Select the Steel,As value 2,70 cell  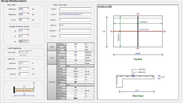(x=75, y=74)
